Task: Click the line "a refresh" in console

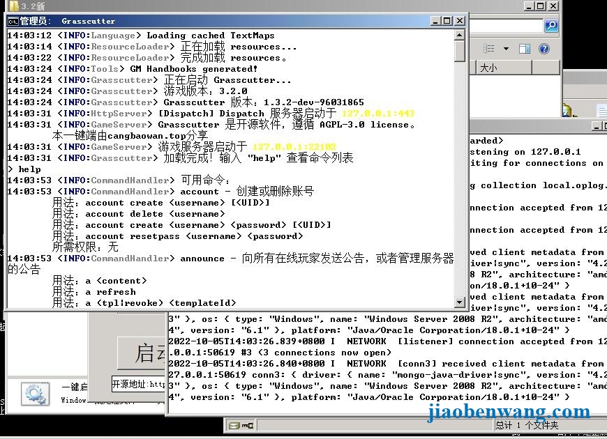Action: (111, 292)
